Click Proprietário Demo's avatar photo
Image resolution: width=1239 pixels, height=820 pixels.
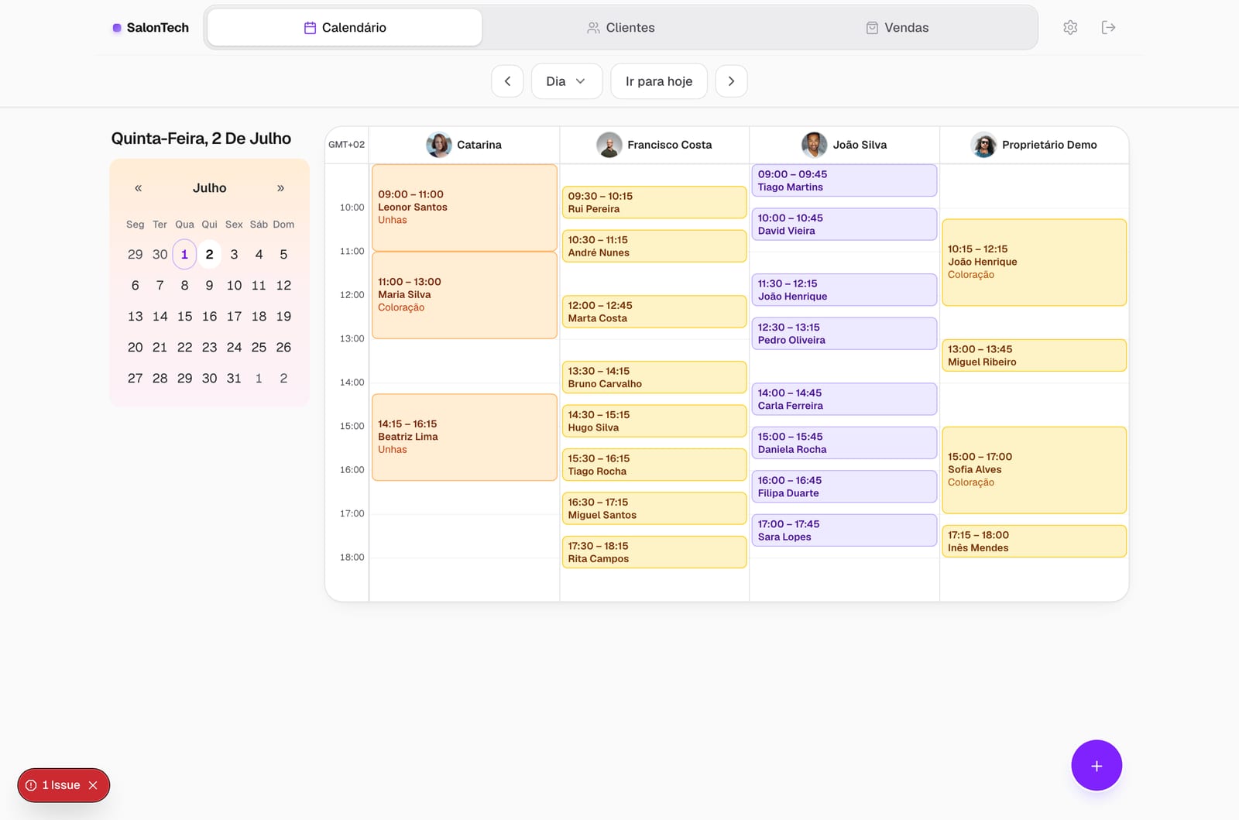coord(984,145)
